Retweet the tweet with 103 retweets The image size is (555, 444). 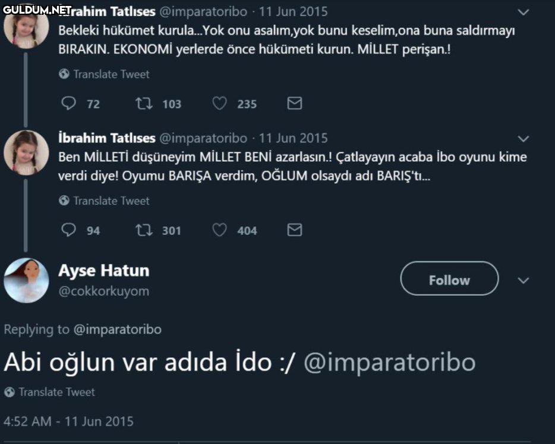coord(144,103)
